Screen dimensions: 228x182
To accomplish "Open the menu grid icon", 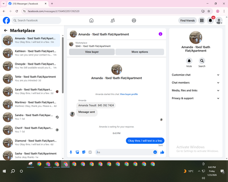I will tap(202, 20).
